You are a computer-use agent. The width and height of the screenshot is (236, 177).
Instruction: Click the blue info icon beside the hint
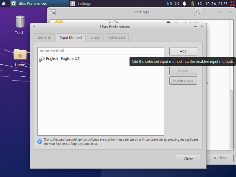pos(40,142)
